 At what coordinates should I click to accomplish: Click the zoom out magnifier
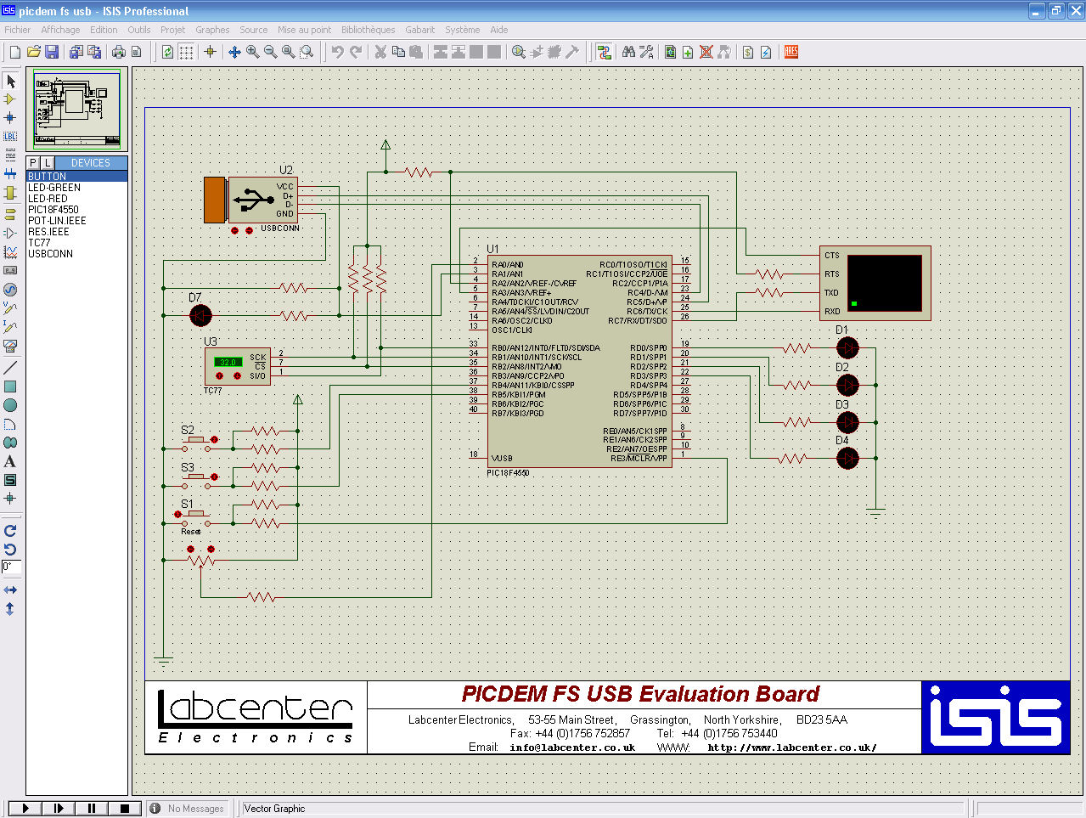tap(271, 52)
